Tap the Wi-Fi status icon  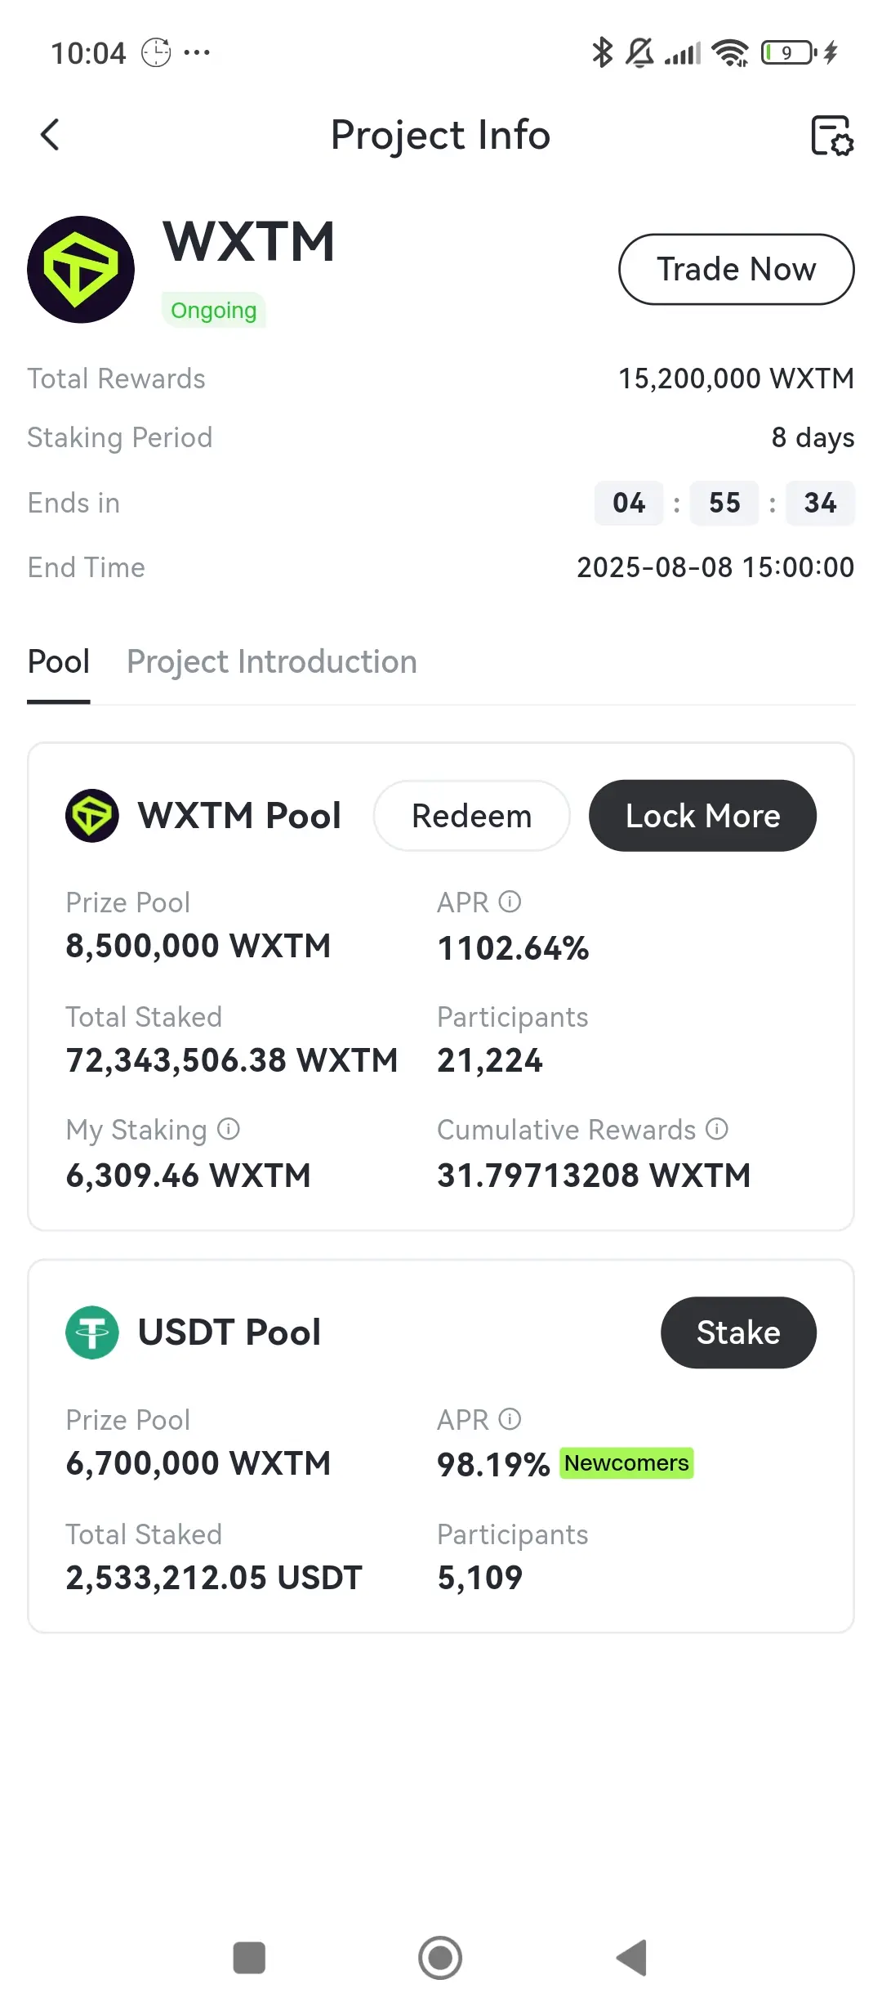[x=730, y=53]
